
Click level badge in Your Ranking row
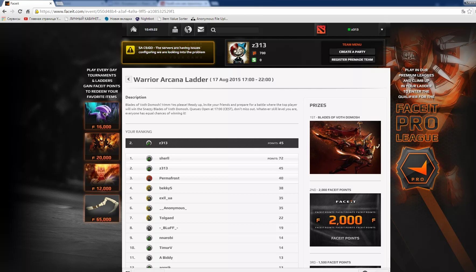149,143
